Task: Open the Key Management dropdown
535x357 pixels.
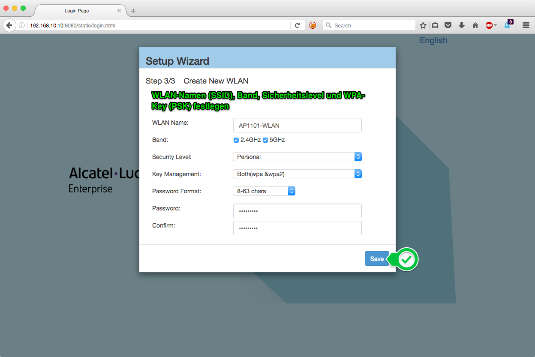Action: [x=297, y=174]
